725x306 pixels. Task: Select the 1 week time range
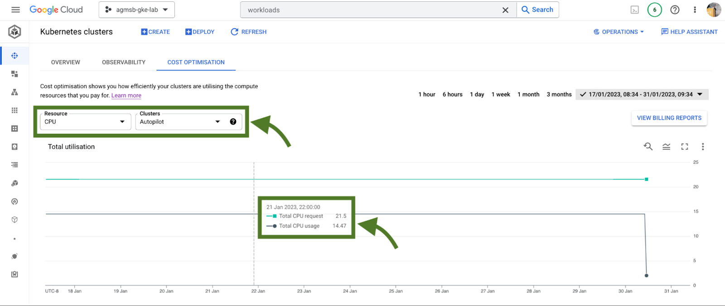pyautogui.click(x=501, y=94)
